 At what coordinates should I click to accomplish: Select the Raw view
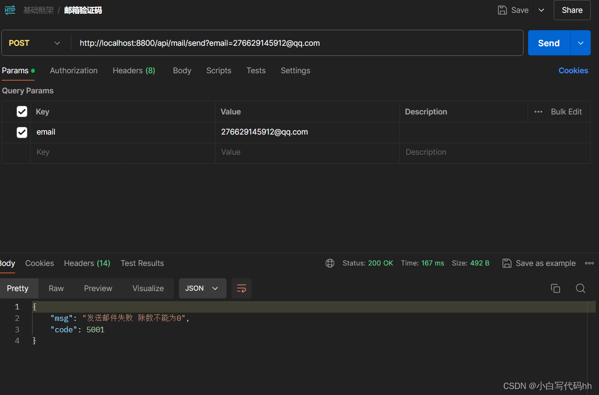pos(56,288)
